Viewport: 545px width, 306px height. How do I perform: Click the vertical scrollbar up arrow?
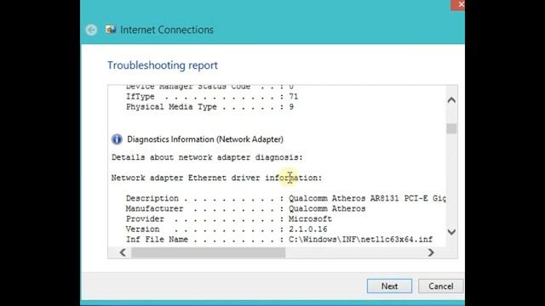point(451,100)
